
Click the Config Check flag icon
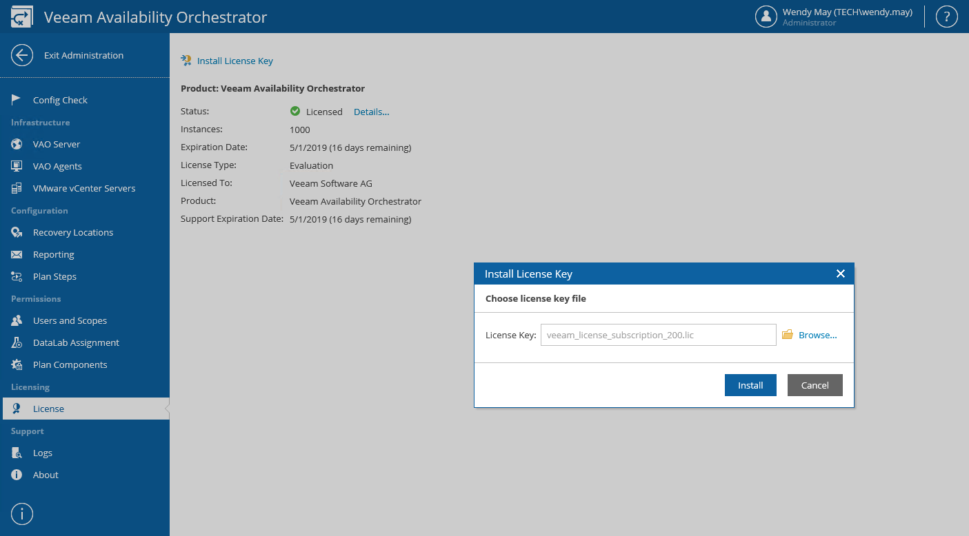click(x=17, y=100)
